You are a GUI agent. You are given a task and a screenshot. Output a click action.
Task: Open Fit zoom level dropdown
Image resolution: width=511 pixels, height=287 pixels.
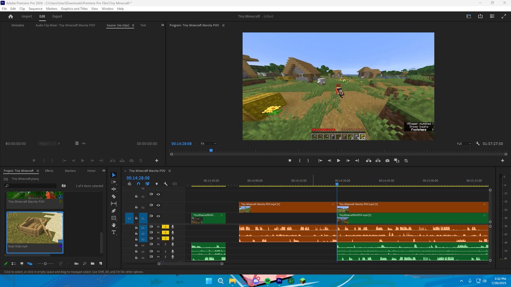click(208, 144)
